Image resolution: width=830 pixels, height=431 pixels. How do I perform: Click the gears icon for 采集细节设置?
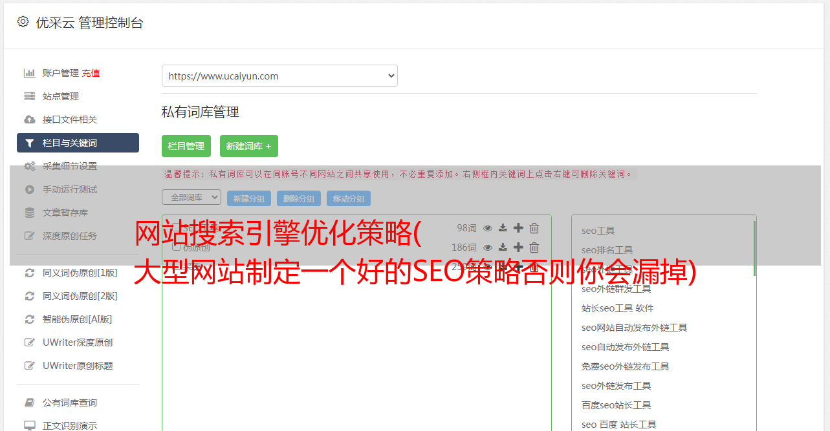[30, 166]
